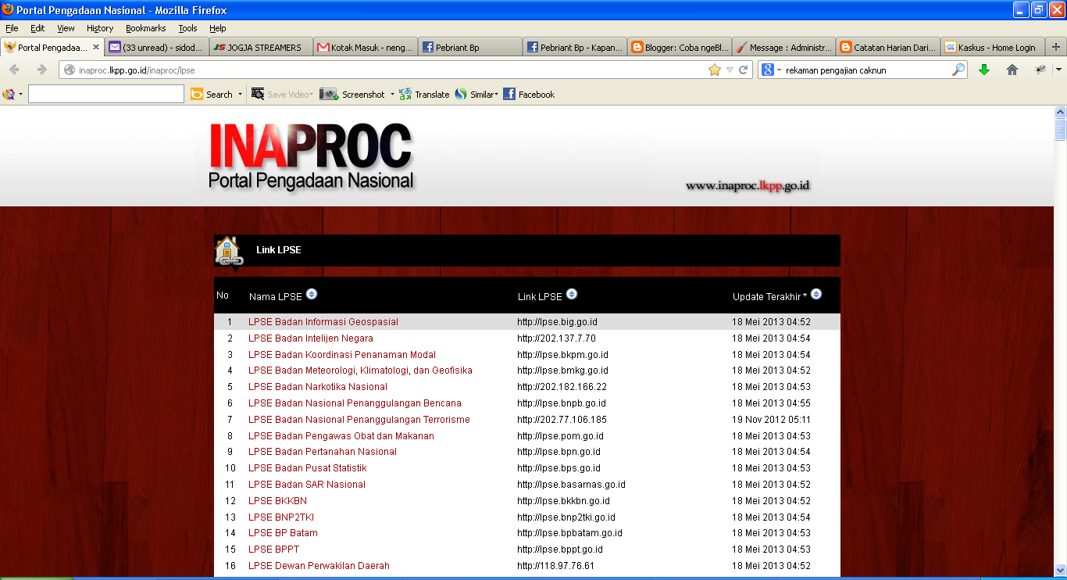Toggle sorting on Update Terakhir column
Viewport: 1067px width, 580px height.
click(815, 294)
